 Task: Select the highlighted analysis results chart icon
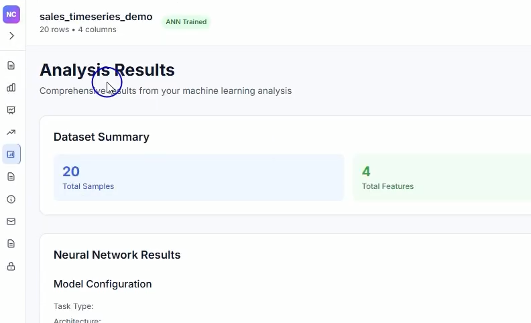pyautogui.click(x=11, y=154)
